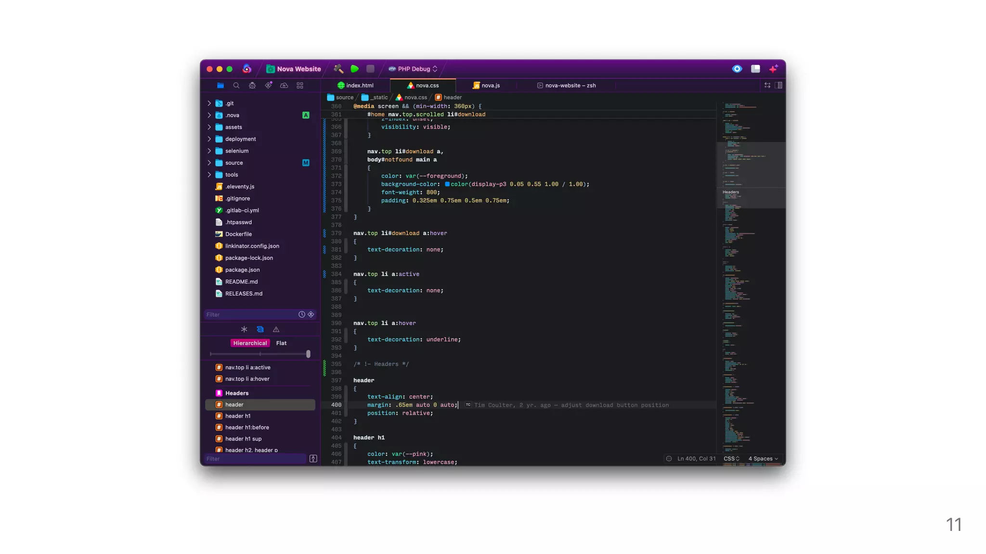
Task: Switch symbols view to Flat
Action: [281, 343]
